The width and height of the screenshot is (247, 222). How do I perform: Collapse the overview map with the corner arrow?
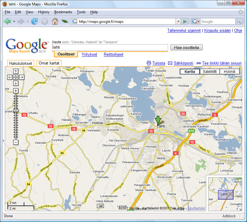click(x=240, y=209)
